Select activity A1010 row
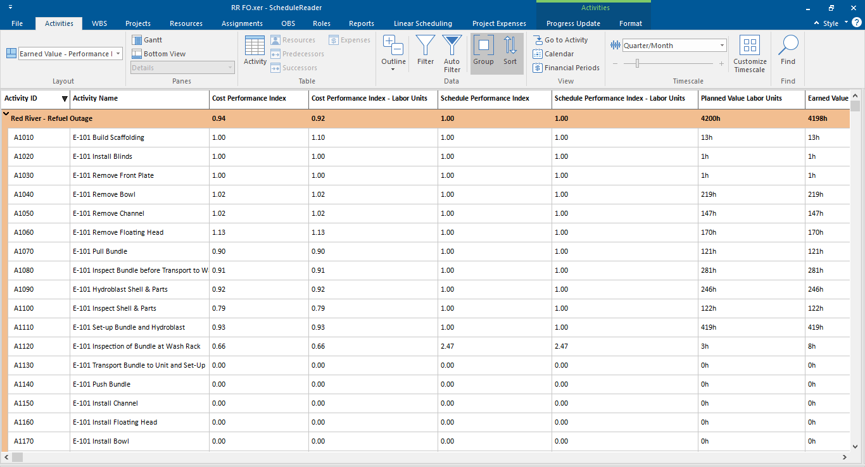The image size is (865, 467). [x=429, y=137]
